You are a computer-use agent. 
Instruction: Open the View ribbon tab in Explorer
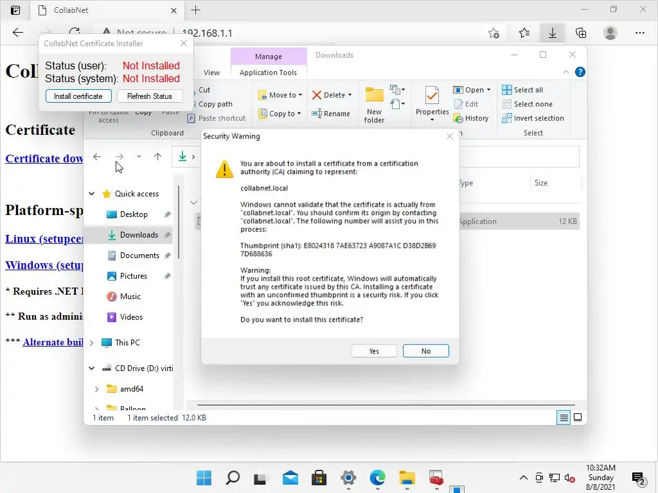click(x=211, y=73)
